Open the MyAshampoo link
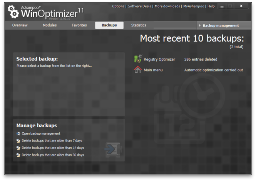Image resolution: width=256 pixels, height=181 pixels. click(194, 7)
